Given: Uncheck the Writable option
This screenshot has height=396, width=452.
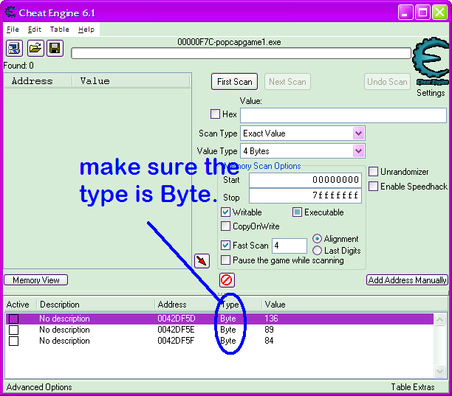Looking at the screenshot, I should [x=225, y=212].
